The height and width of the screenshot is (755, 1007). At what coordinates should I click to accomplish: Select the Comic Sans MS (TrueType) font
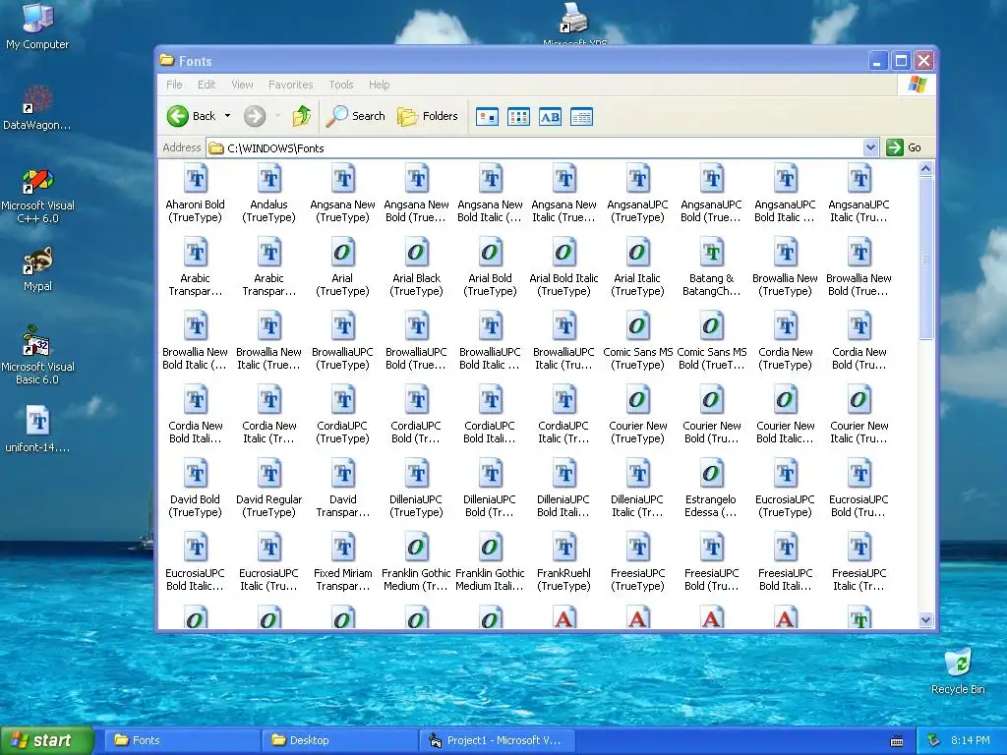(637, 341)
